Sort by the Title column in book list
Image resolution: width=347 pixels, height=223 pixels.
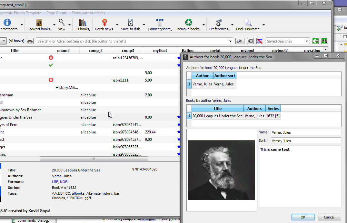pos(15,51)
